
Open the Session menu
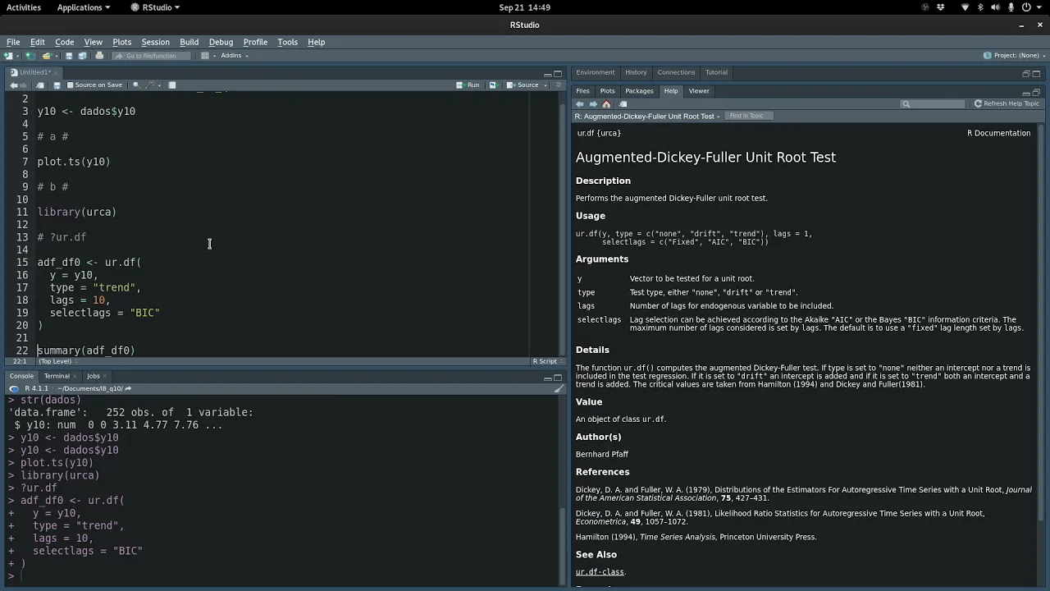tap(155, 42)
